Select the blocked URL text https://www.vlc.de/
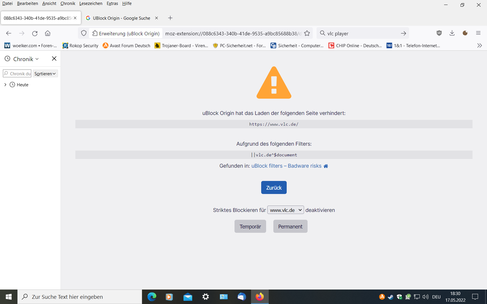This screenshot has width=487, height=304. 274,124
